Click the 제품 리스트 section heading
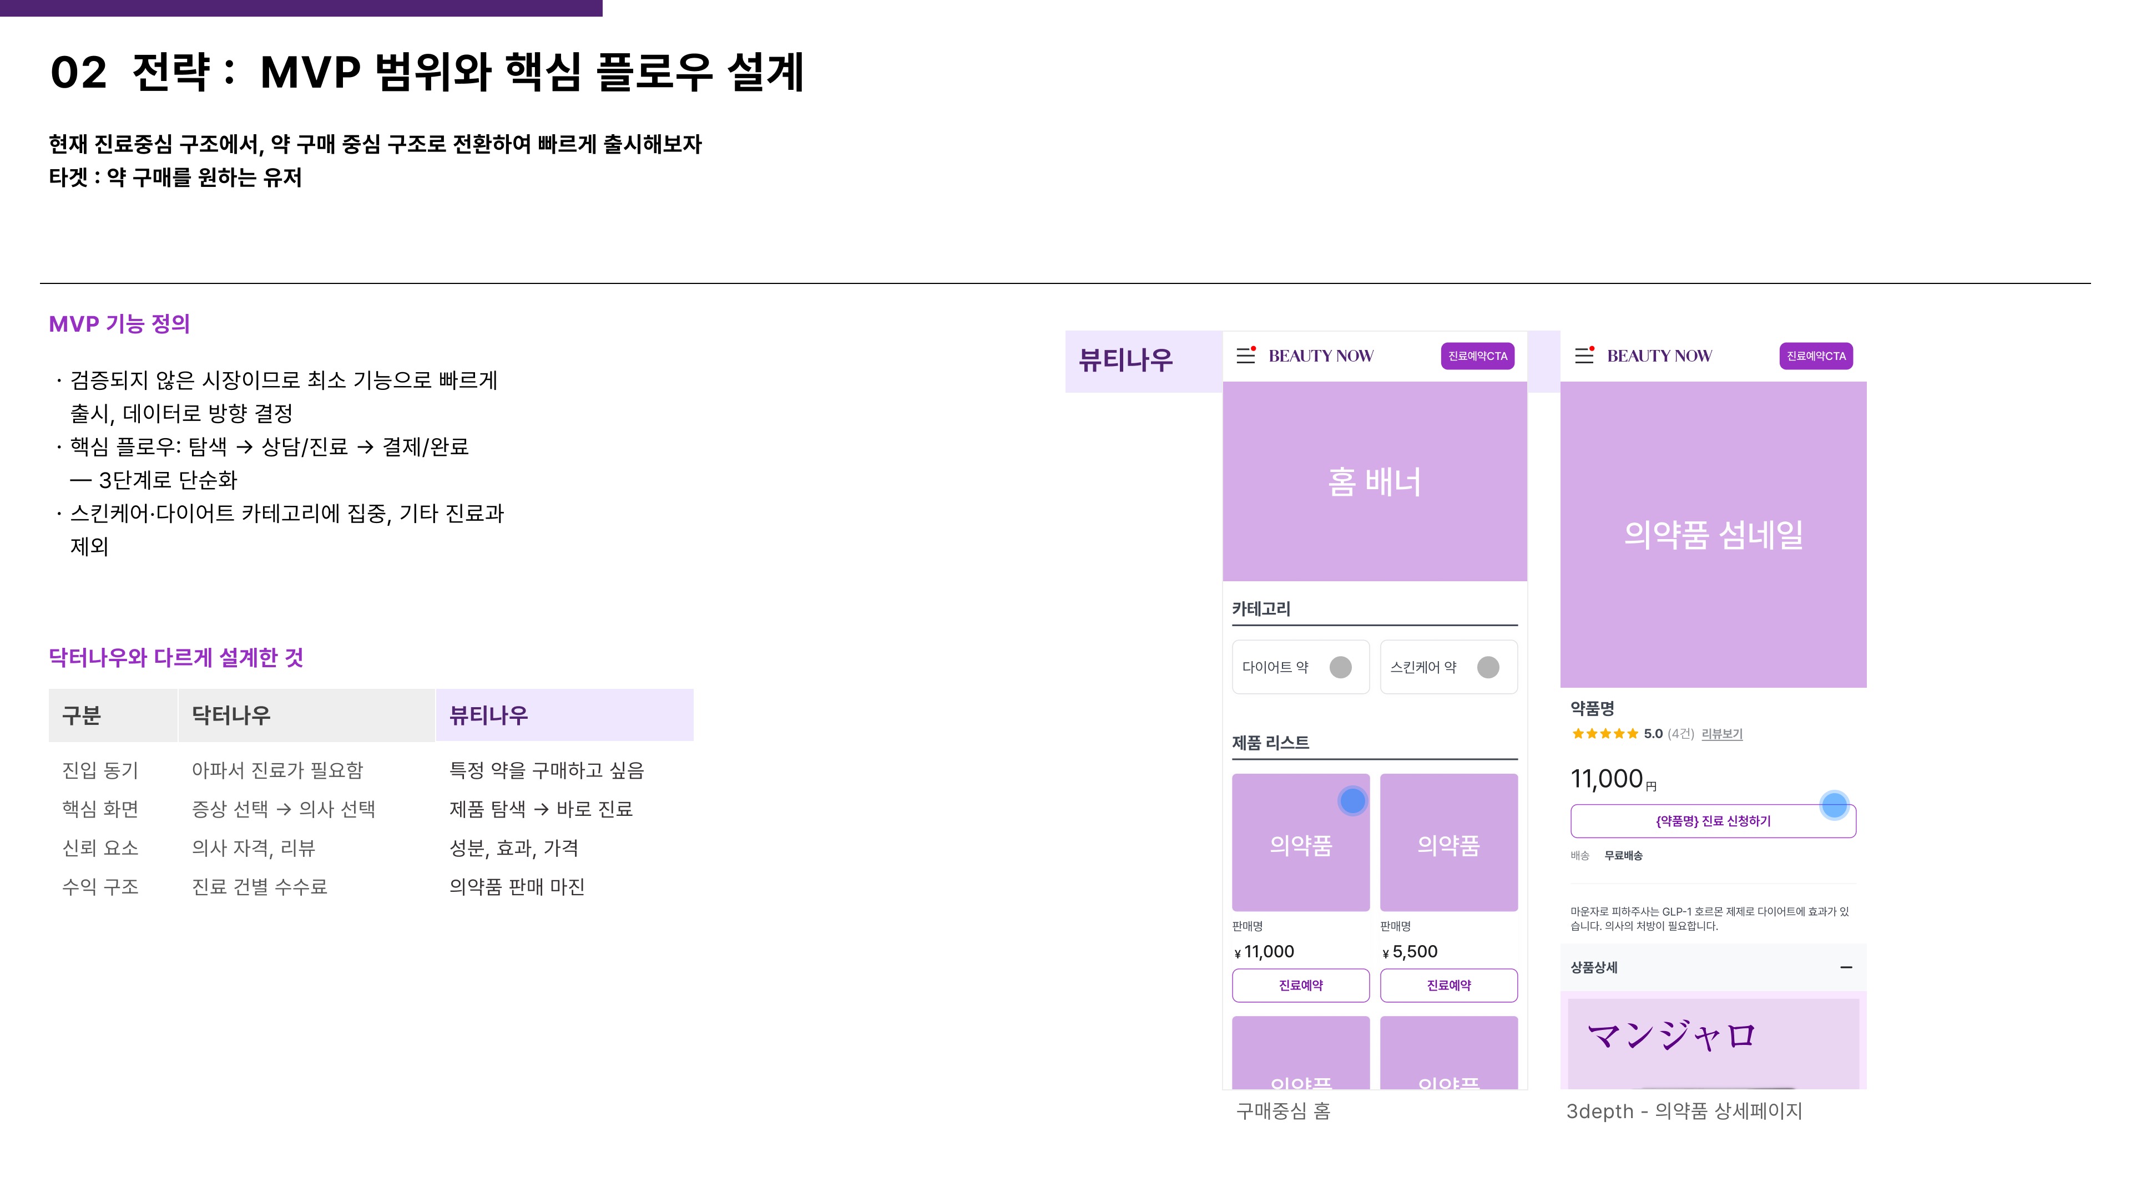The width and height of the screenshot is (2131, 1198). click(x=1271, y=743)
